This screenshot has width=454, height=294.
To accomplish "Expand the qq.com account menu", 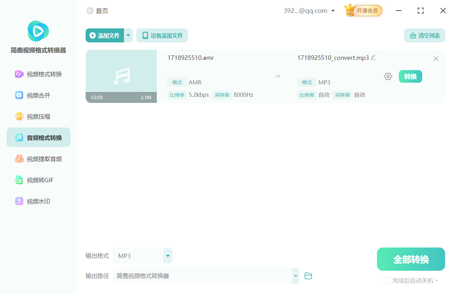I will (x=332, y=11).
